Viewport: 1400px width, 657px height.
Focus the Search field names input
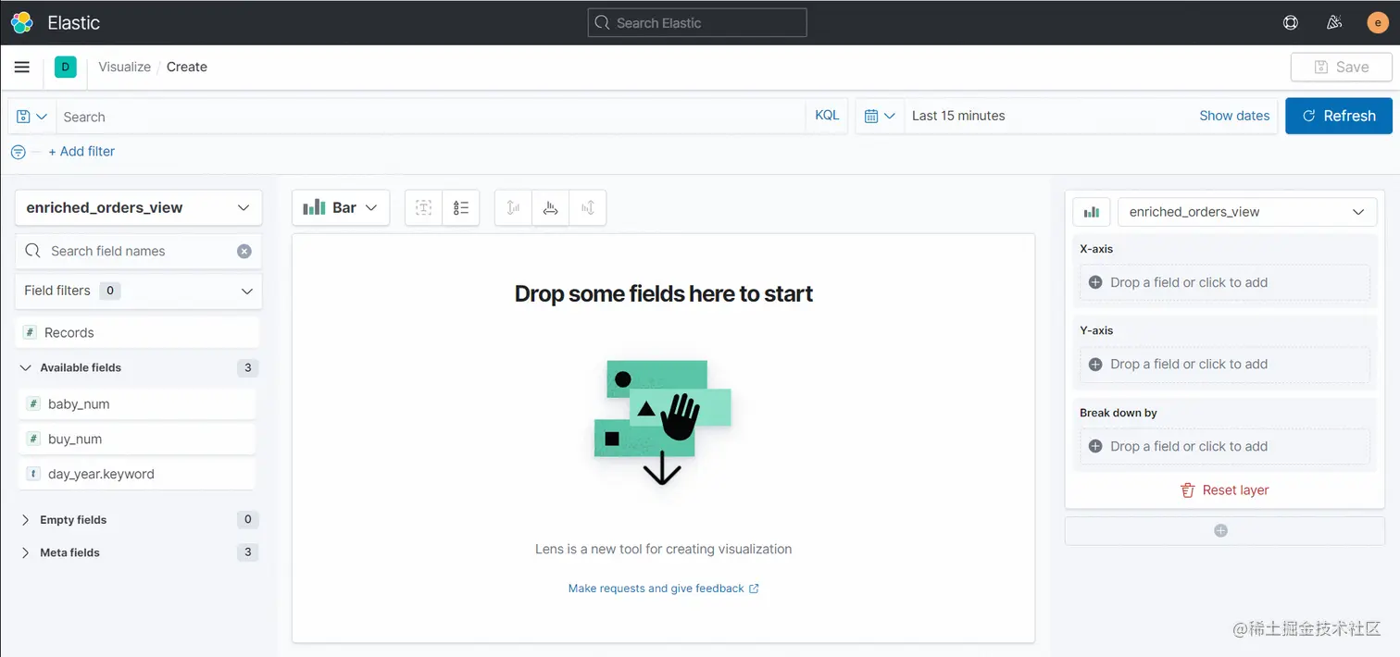pos(139,251)
